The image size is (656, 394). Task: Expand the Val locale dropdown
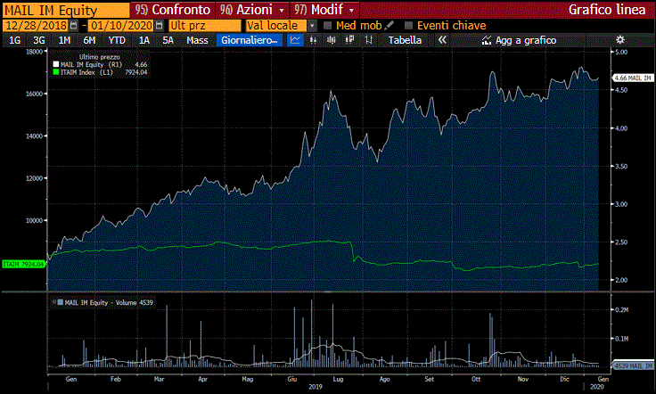312,26
